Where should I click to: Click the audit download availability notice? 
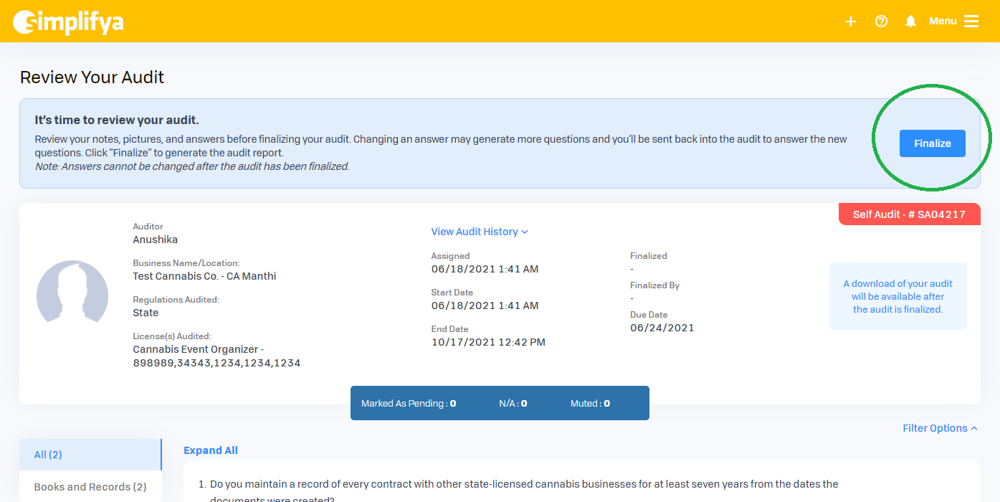tap(897, 296)
